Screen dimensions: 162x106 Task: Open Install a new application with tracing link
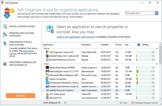[75, 37]
